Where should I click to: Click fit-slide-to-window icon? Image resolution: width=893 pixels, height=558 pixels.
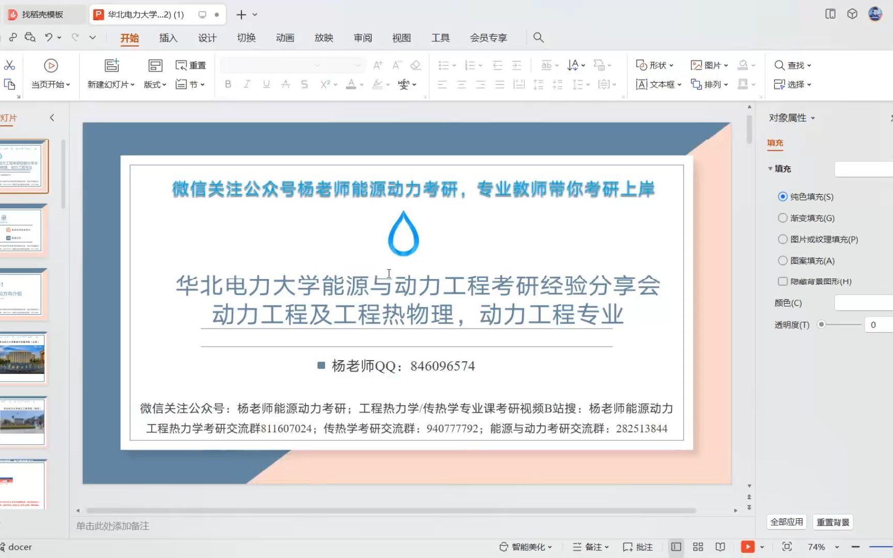[787, 547]
